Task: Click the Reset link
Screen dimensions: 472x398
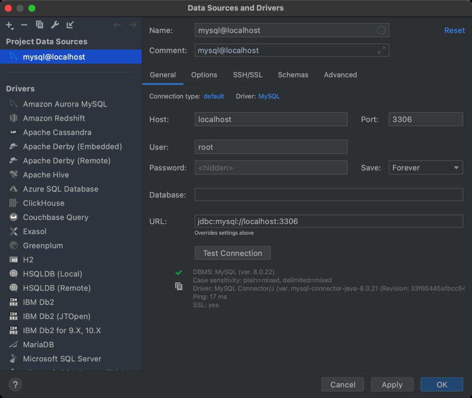Action: 454,30
